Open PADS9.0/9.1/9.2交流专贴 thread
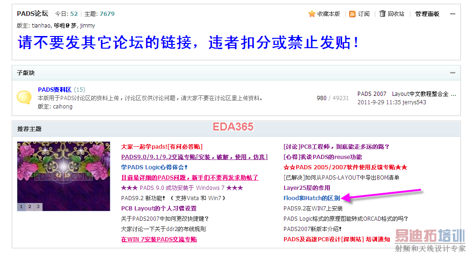The image size is (467, 253). [194, 157]
